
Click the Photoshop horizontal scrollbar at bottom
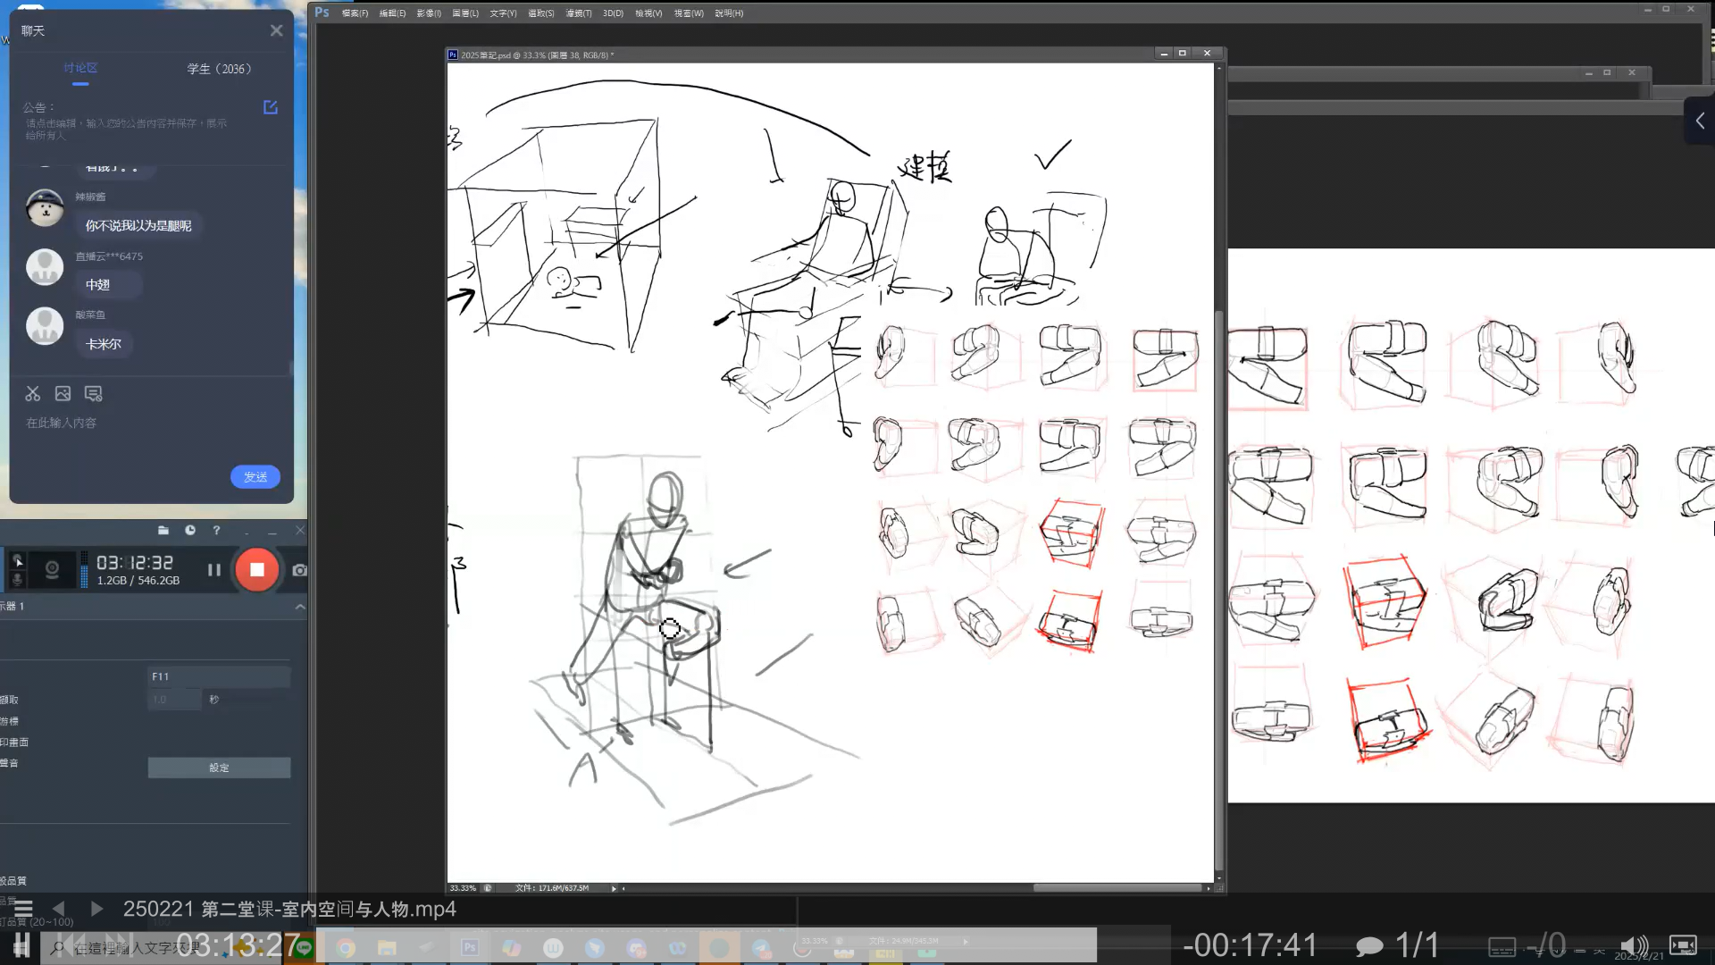[1117, 888]
